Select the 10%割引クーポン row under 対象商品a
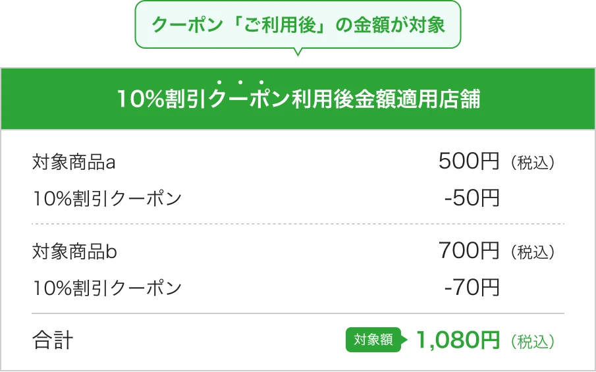 (107, 198)
